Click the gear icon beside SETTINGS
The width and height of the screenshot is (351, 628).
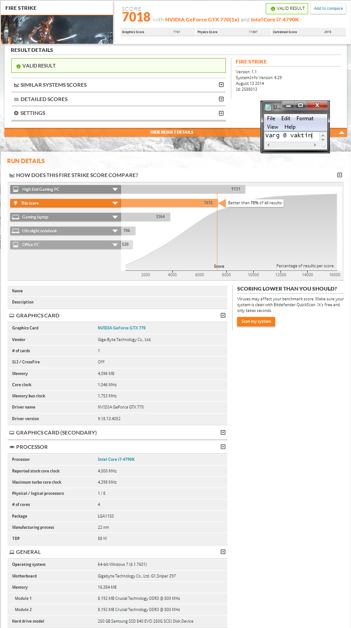point(17,113)
